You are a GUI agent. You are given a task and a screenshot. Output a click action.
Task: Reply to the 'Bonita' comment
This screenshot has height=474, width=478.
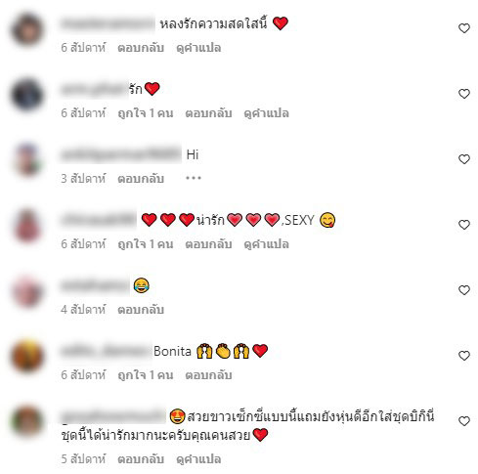pyautogui.click(x=208, y=375)
